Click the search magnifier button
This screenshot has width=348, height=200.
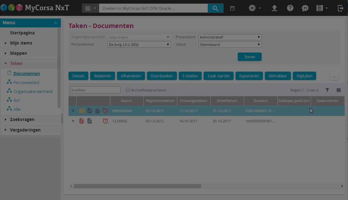click(x=215, y=8)
